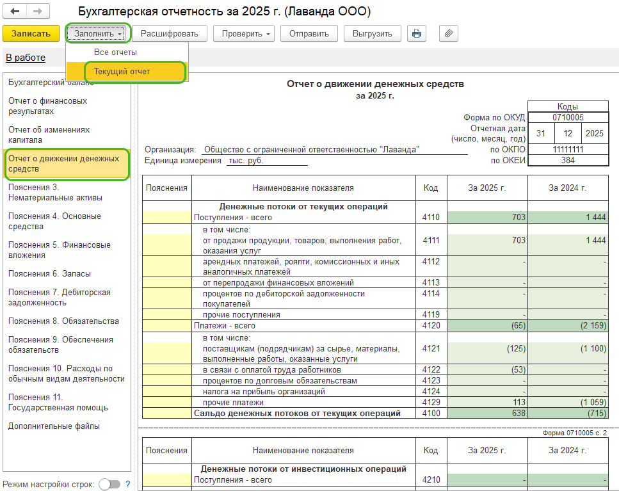Toggle the row settings mode switch
The width and height of the screenshot is (619, 491).
(109, 484)
